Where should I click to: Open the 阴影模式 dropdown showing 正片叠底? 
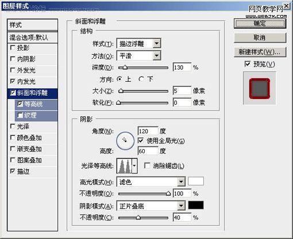click(x=151, y=206)
